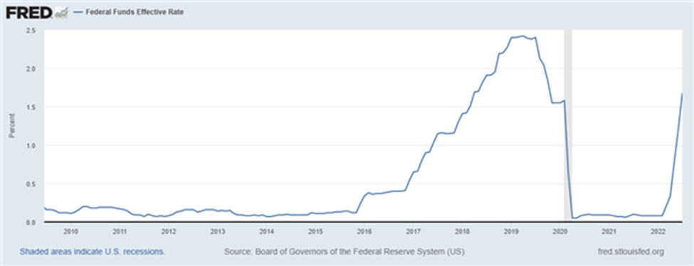Open the fred.stlouisfed.org link
The width and height of the screenshot is (694, 266).
pyautogui.click(x=631, y=252)
